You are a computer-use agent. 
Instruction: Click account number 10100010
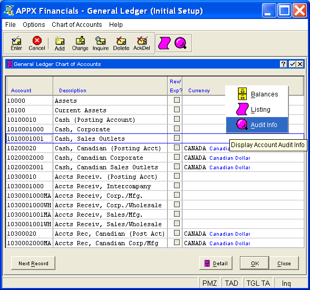coord(22,120)
